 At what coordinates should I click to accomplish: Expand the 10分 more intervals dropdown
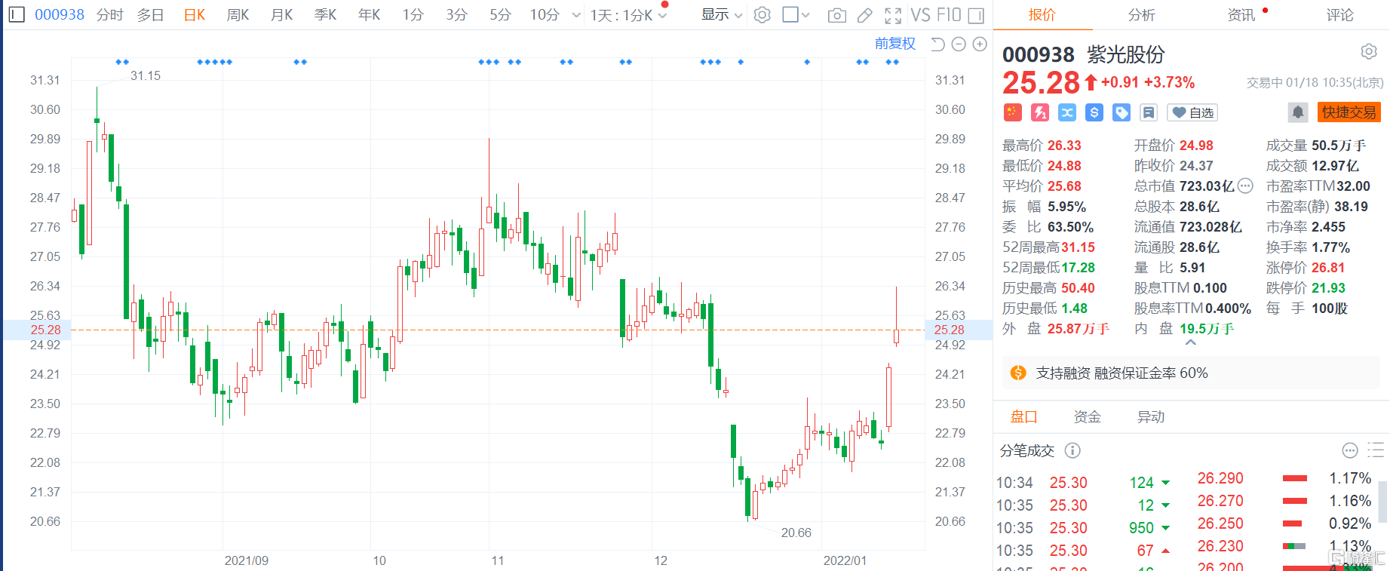click(x=576, y=15)
